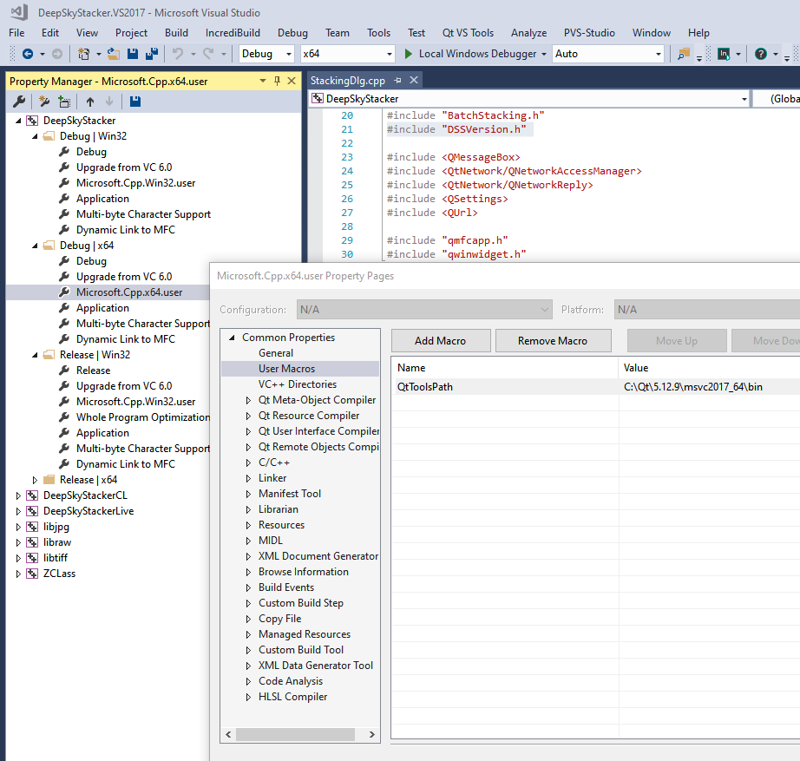Click the Redo arrow icon
Screen dimensions: 800x761
[208, 54]
